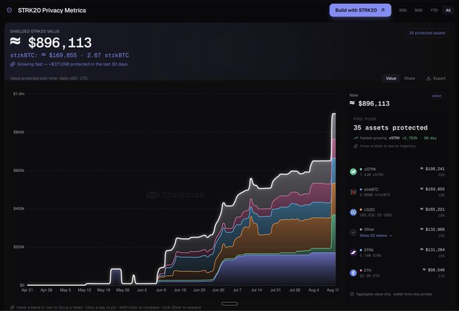
Task: Click the ETH token icon
Action: pos(353,273)
